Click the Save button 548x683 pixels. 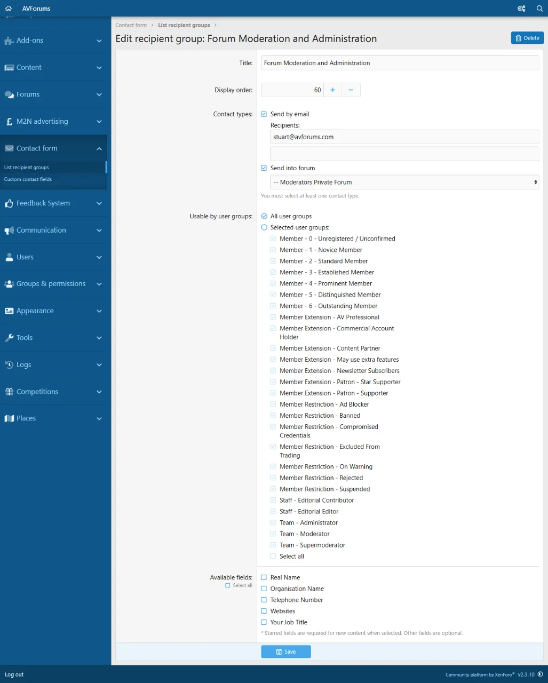click(x=286, y=652)
